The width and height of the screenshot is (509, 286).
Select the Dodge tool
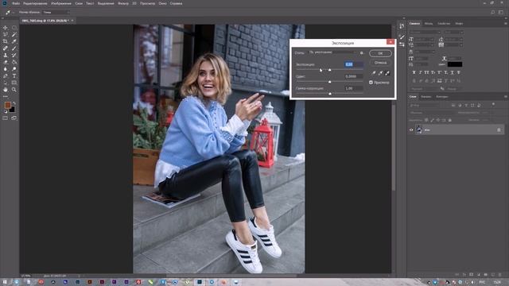(14, 69)
